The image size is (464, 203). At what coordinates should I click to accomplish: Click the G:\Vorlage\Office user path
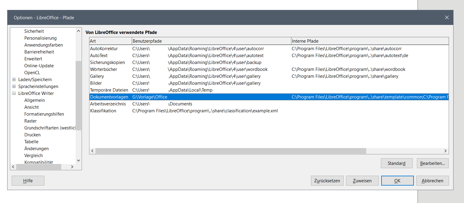tap(150, 97)
